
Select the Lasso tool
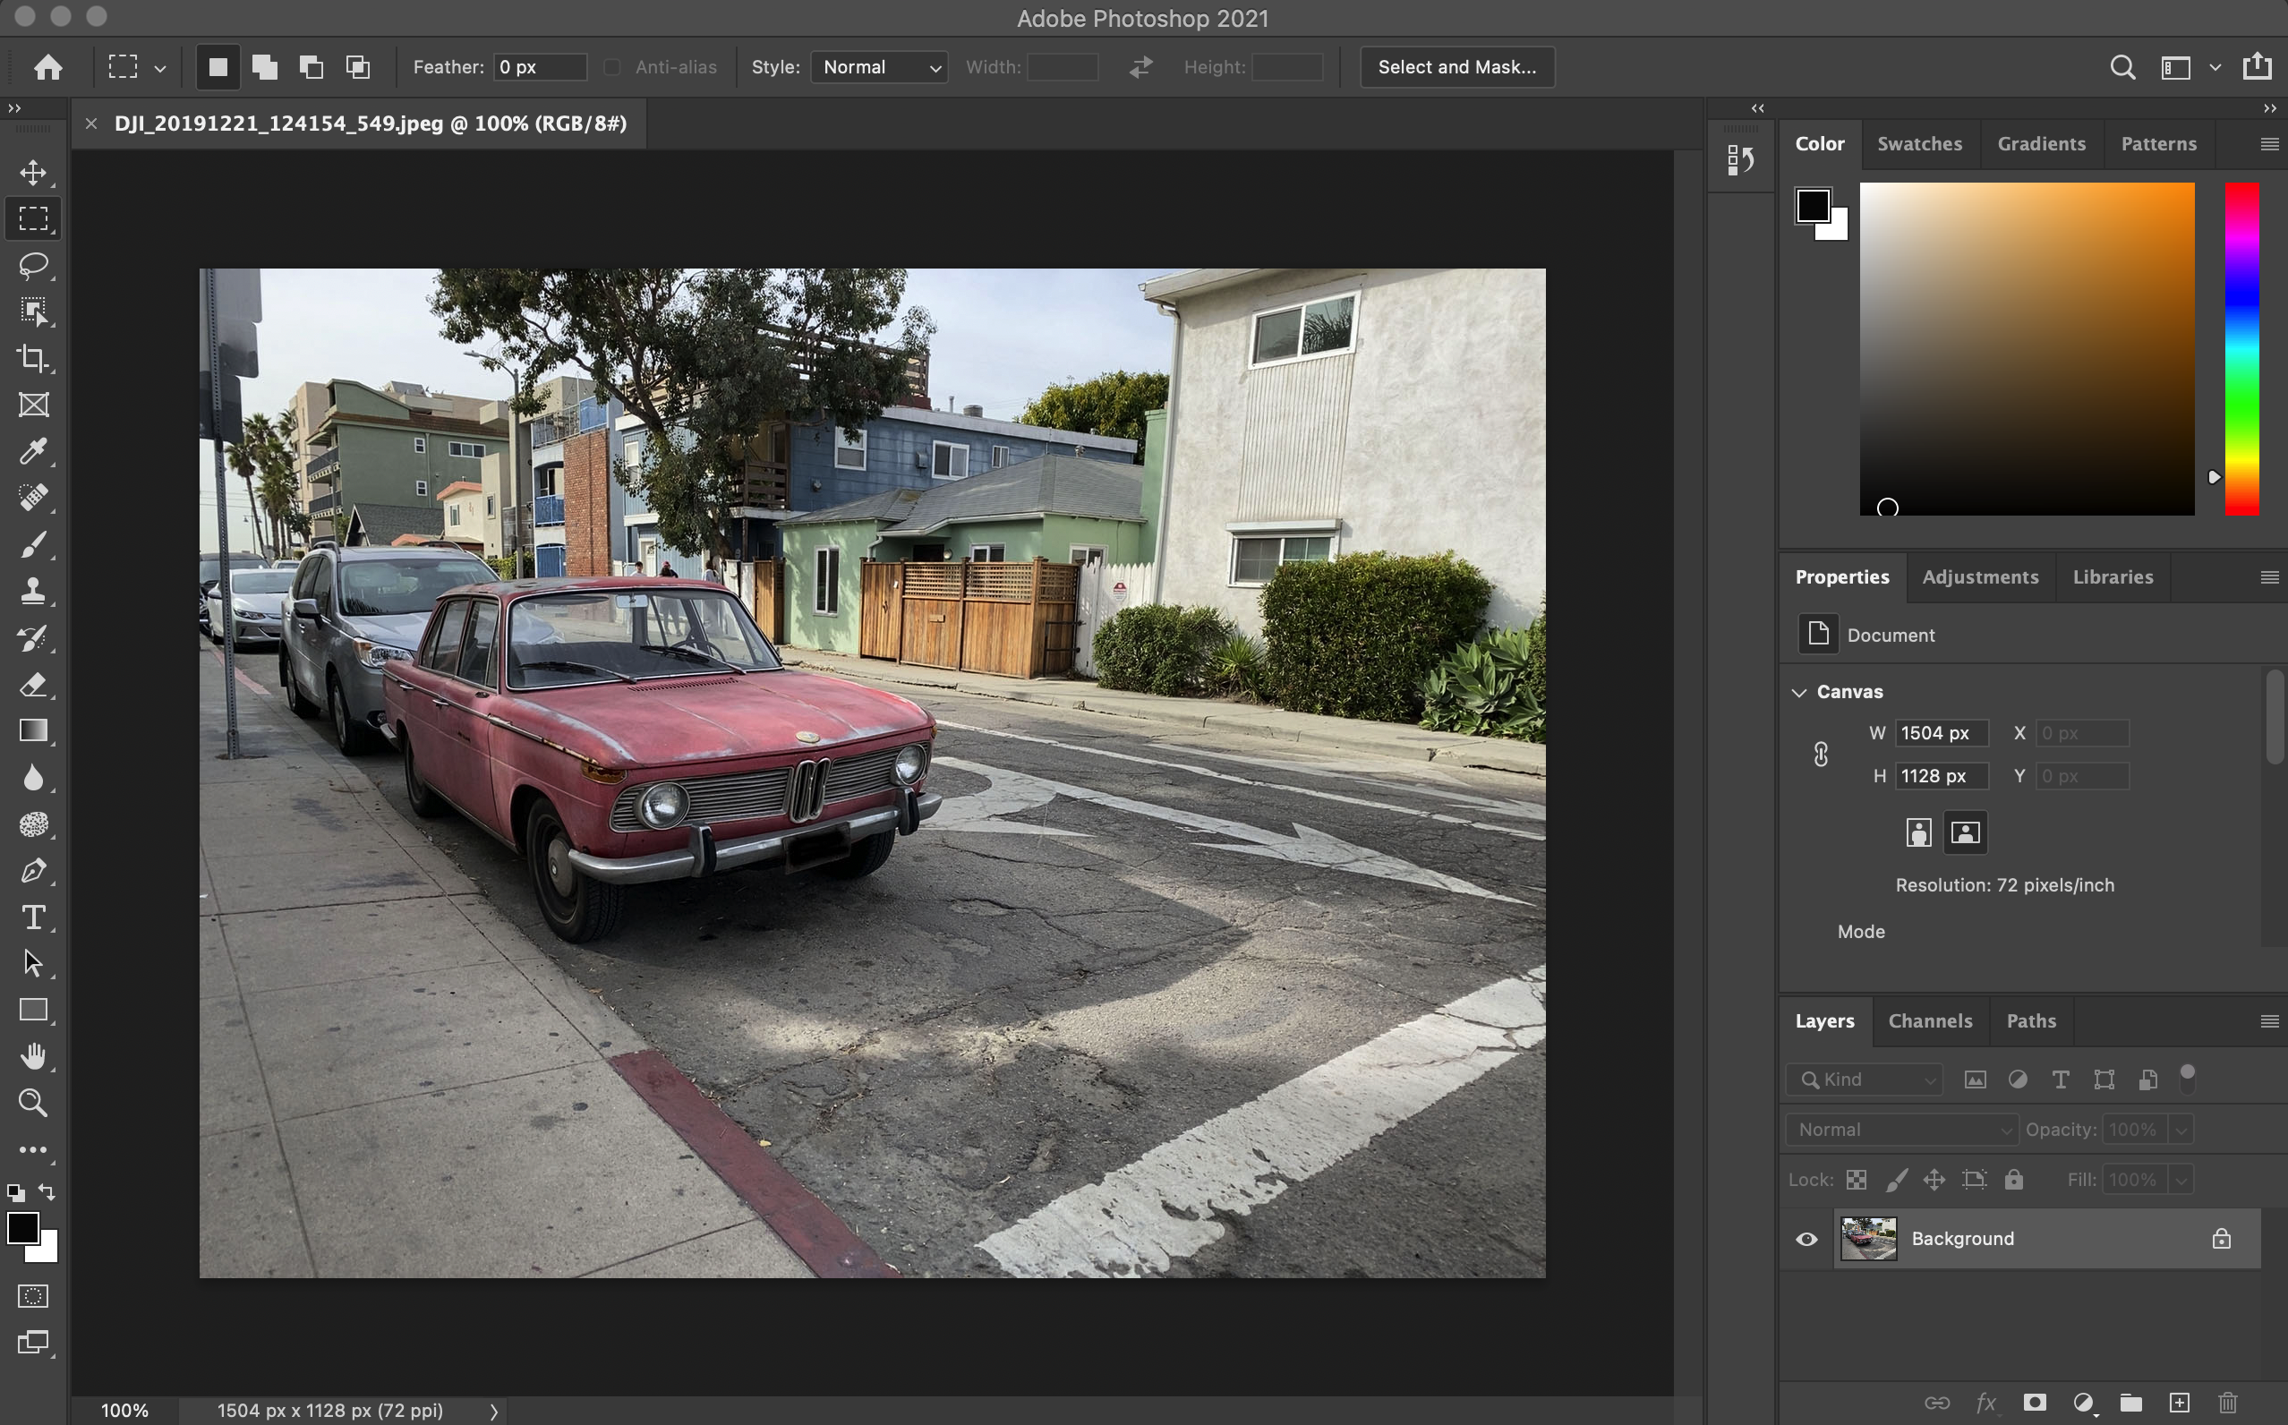pyautogui.click(x=33, y=265)
